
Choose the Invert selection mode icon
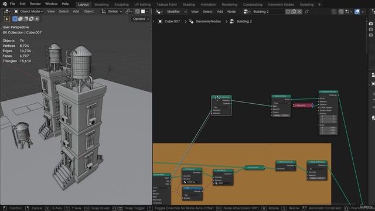[31, 19]
